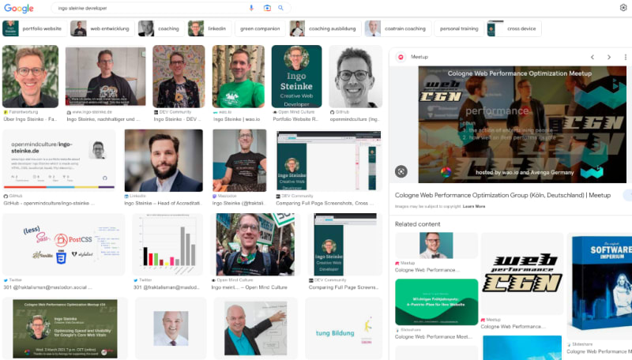Click 'Cologne Web Performance Meet...' Slideshare caption
Viewport: 632px width, 360px height.
434,336
